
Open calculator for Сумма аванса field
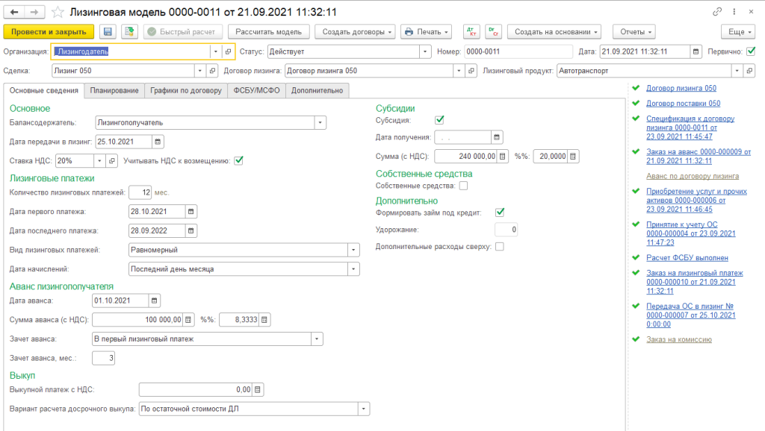click(188, 319)
